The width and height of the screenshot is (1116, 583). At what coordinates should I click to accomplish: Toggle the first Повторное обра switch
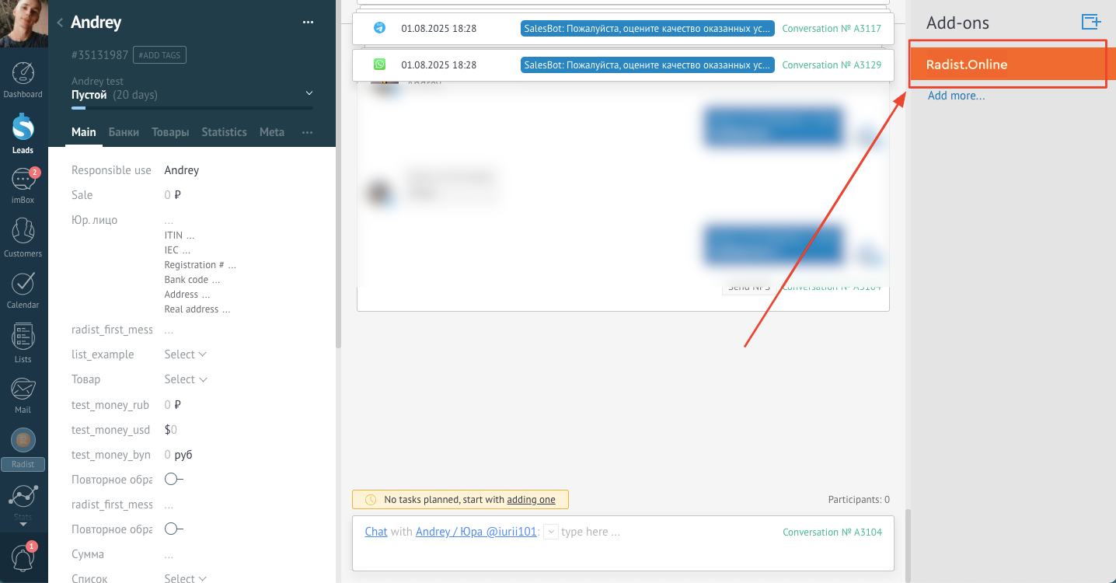pyautogui.click(x=173, y=480)
